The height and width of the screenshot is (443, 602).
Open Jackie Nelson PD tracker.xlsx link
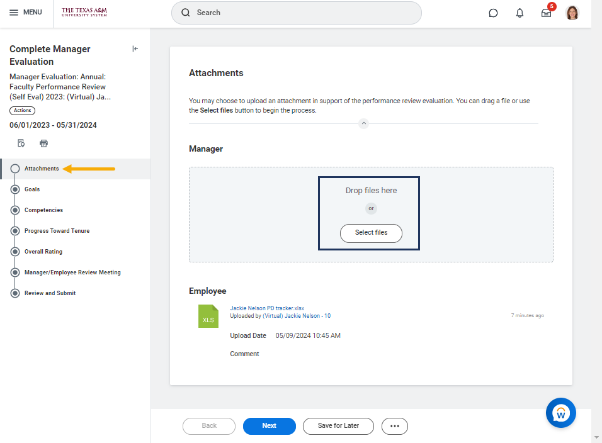(267, 308)
